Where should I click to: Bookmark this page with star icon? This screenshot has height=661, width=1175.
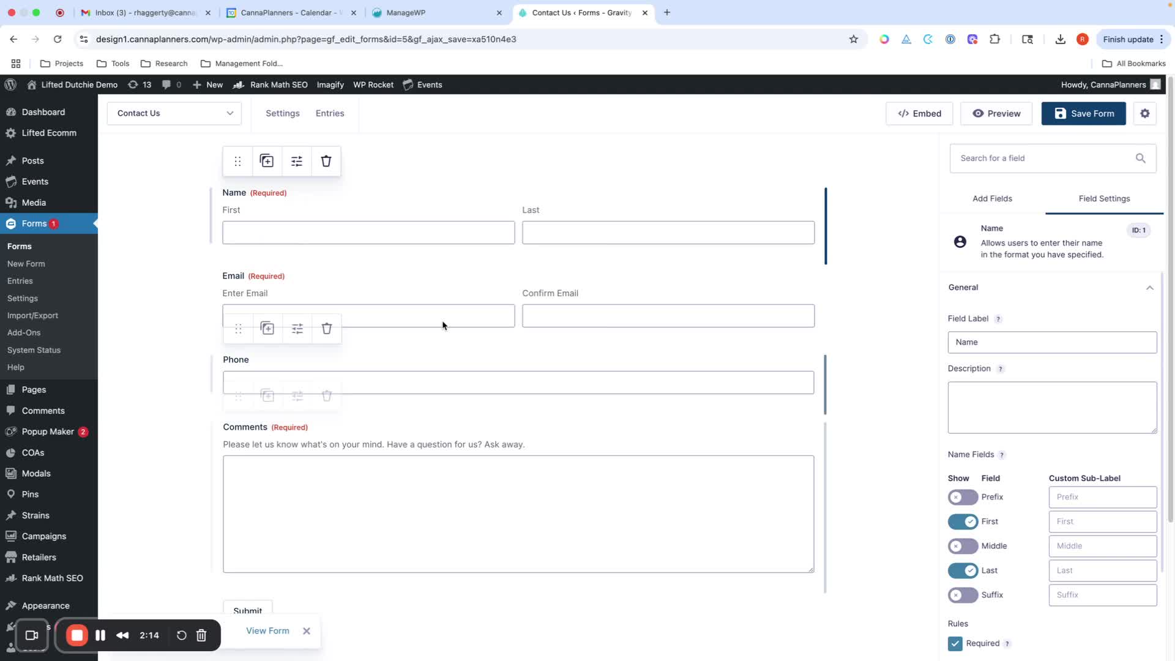click(853, 39)
